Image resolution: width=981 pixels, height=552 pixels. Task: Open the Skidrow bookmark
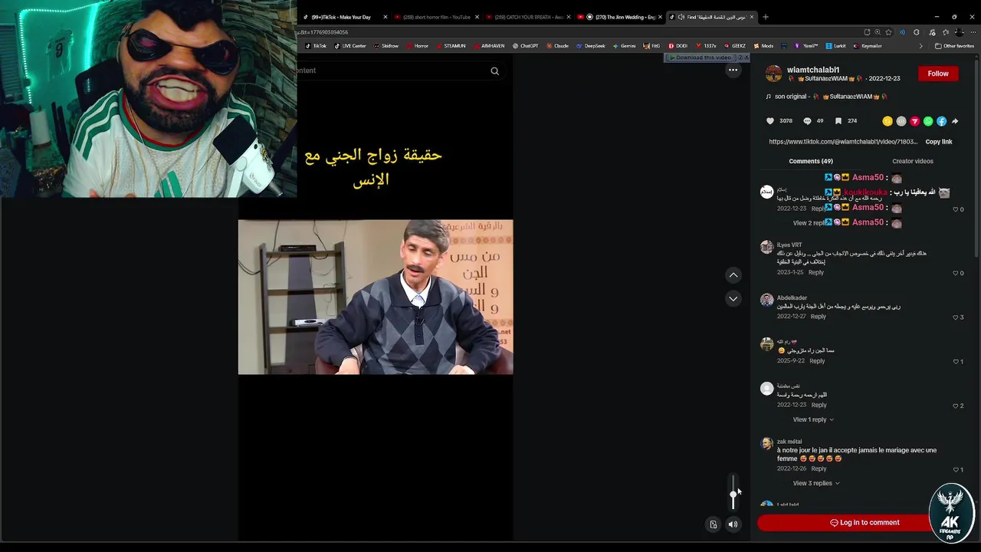(386, 46)
